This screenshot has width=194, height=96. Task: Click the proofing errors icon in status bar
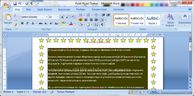[52, 92]
